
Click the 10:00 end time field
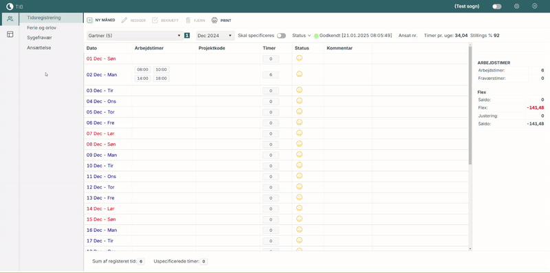tap(161, 69)
